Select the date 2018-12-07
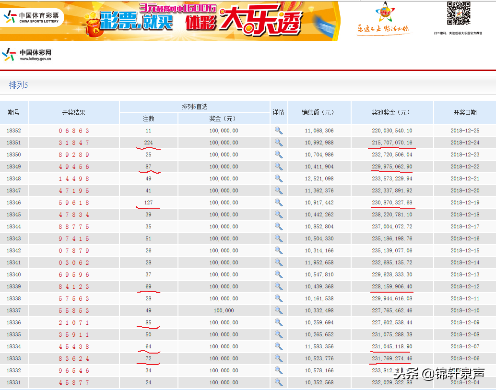496x391 pixels. pyautogui.click(x=465, y=346)
